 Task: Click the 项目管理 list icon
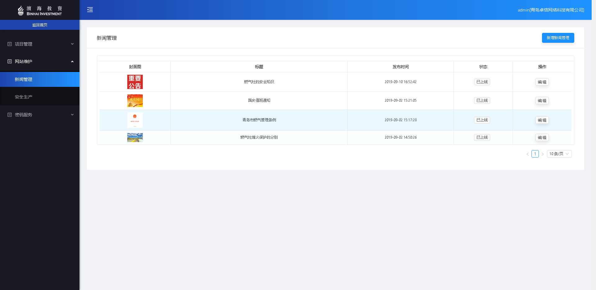(x=10, y=44)
